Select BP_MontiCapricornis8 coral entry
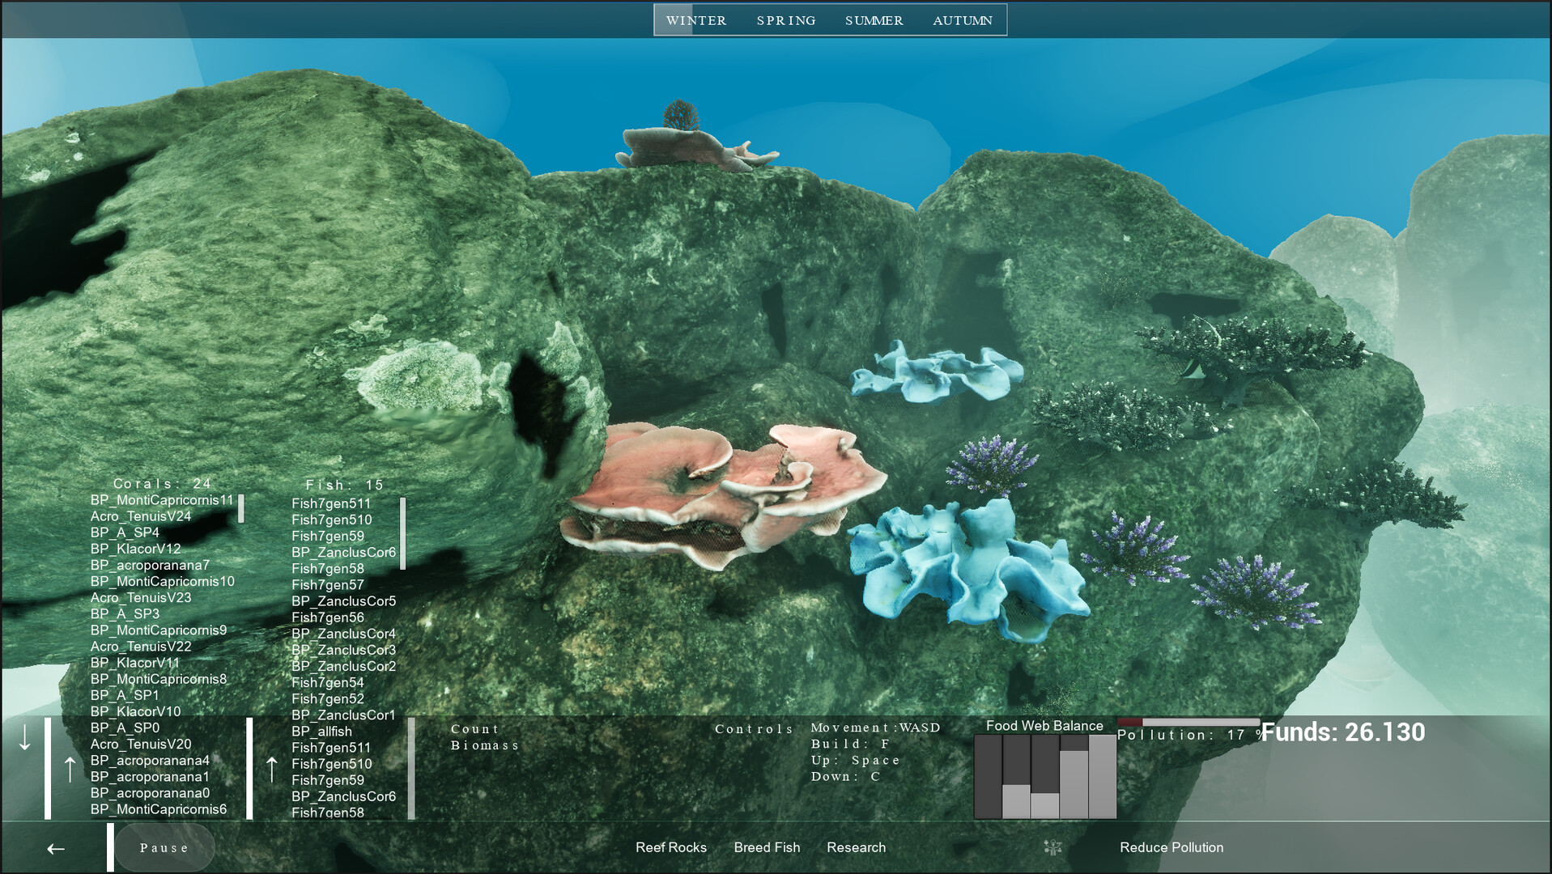The height and width of the screenshot is (874, 1552). [x=159, y=679]
